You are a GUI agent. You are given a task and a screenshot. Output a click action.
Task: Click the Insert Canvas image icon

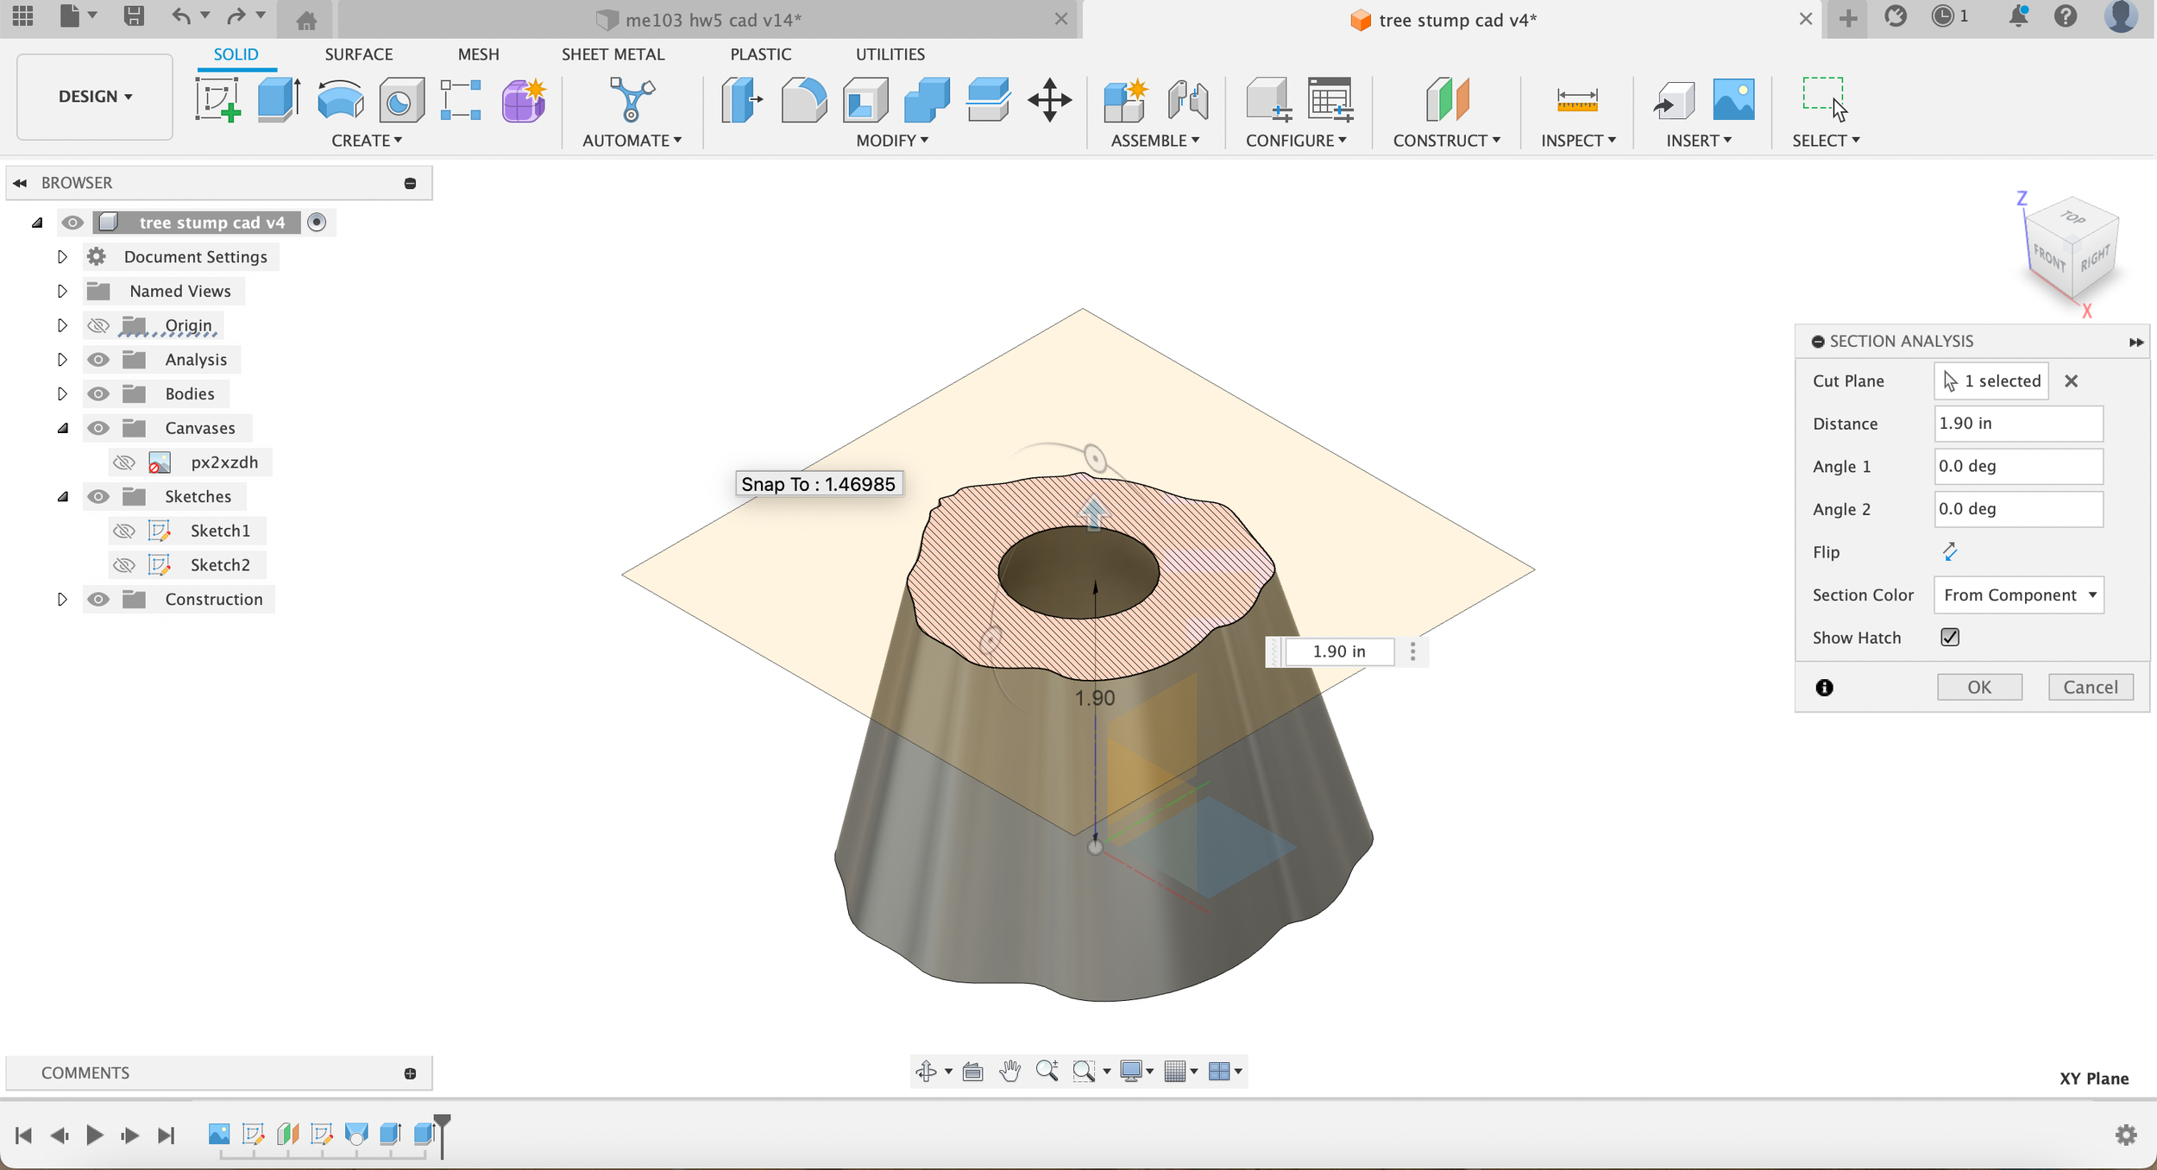1733,99
